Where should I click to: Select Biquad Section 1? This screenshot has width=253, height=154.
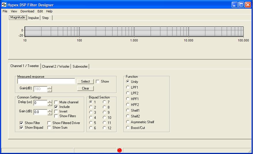click(x=91, y=102)
